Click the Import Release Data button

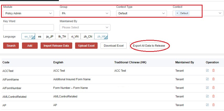pyautogui.click(x=56, y=46)
